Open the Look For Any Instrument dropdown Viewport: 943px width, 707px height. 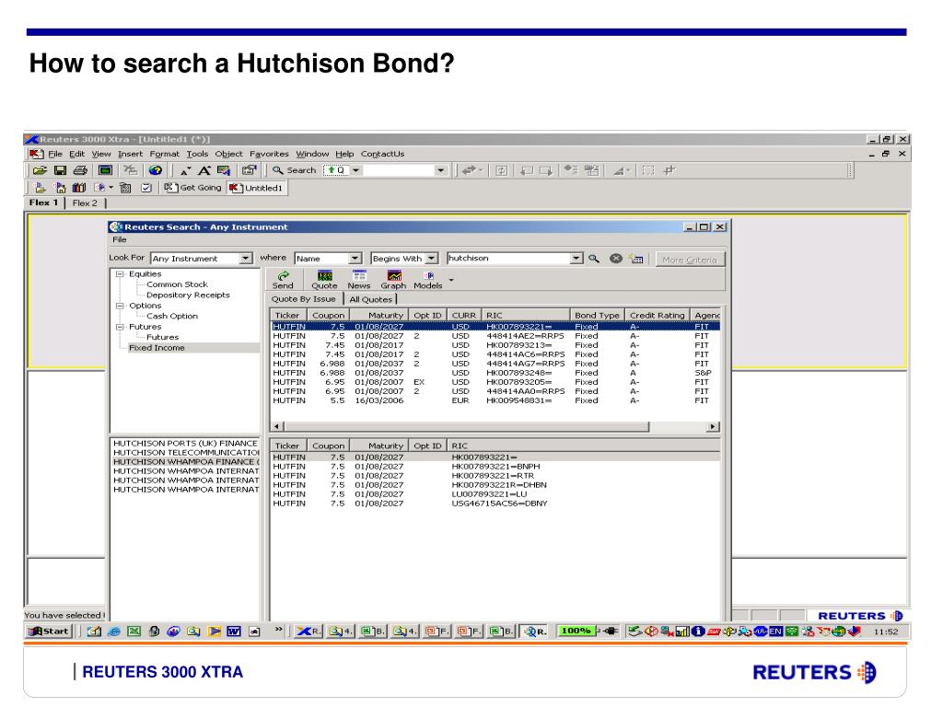pyautogui.click(x=245, y=259)
